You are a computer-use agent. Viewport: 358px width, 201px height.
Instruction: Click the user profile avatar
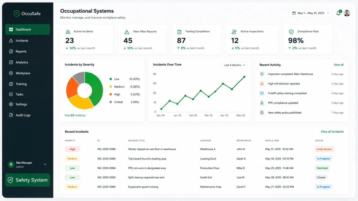point(347,13)
